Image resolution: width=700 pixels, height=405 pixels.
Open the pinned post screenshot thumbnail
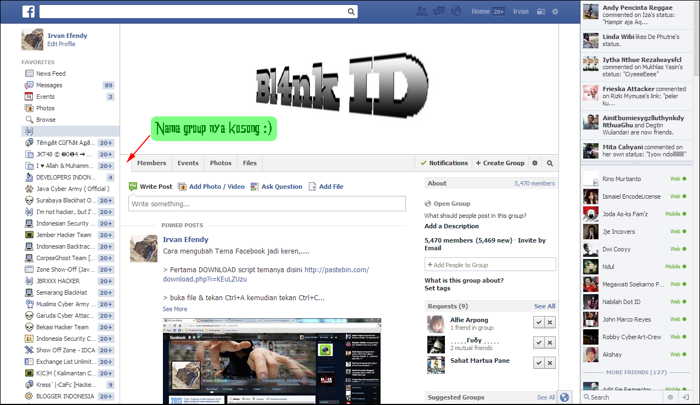(x=272, y=362)
